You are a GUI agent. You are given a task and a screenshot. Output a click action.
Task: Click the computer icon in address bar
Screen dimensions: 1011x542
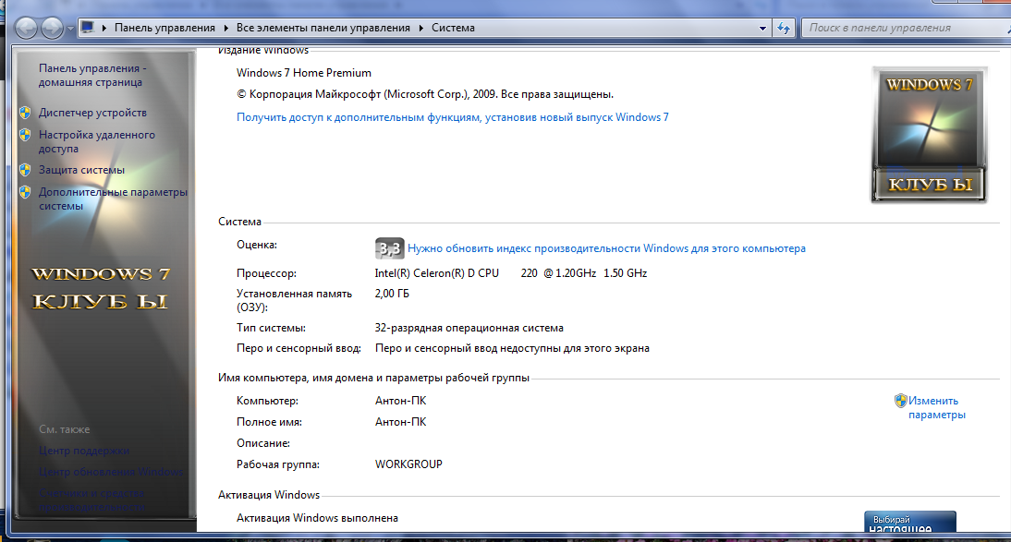(x=89, y=28)
